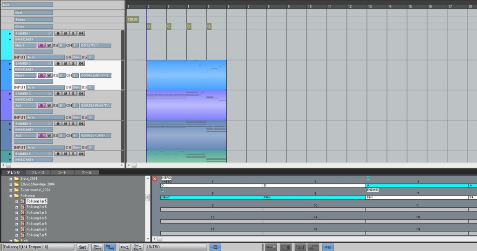
Task: Click the Wav speaker icon in bottom toolbar
Action: click(270, 247)
